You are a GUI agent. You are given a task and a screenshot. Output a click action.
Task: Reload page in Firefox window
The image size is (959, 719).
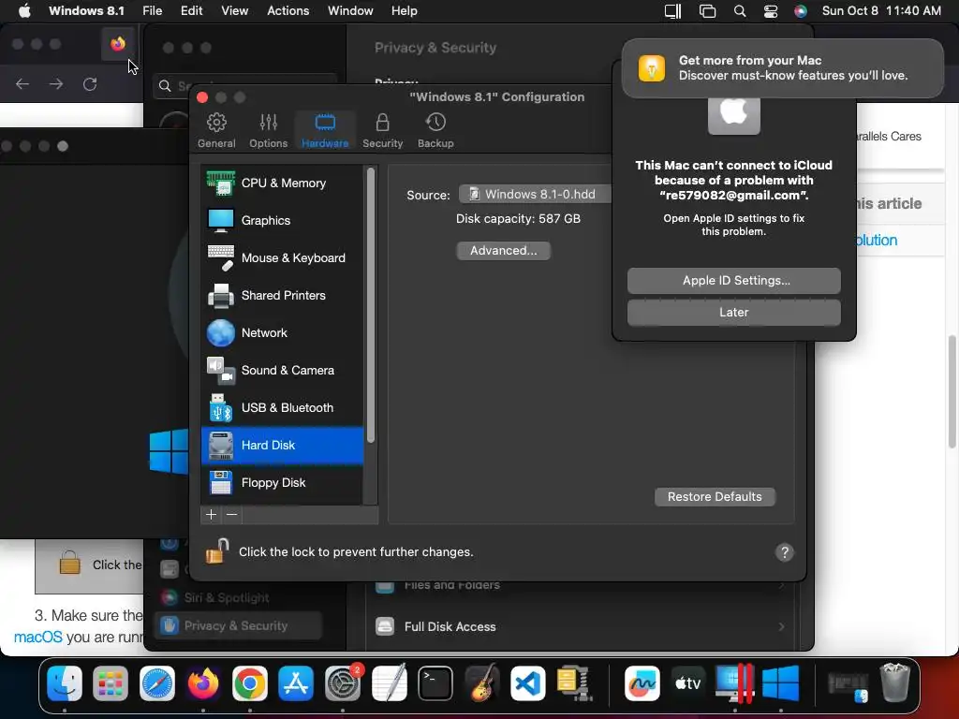point(90,83)
